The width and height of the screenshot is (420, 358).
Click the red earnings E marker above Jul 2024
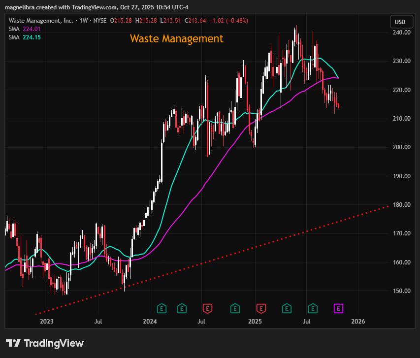point(207,308)
